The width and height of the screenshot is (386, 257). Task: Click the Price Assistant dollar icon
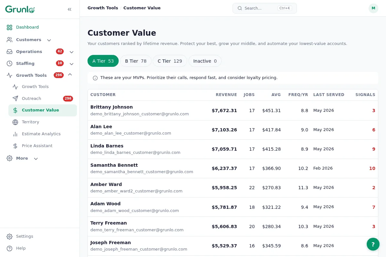coord(15,146)
